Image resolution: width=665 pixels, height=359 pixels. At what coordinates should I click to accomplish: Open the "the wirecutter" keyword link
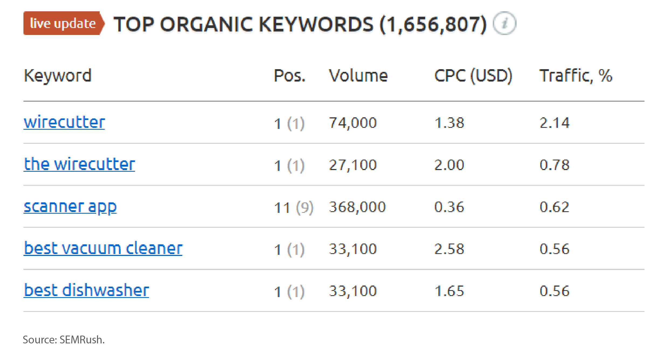pyautogui.click(x=79, y=164)
